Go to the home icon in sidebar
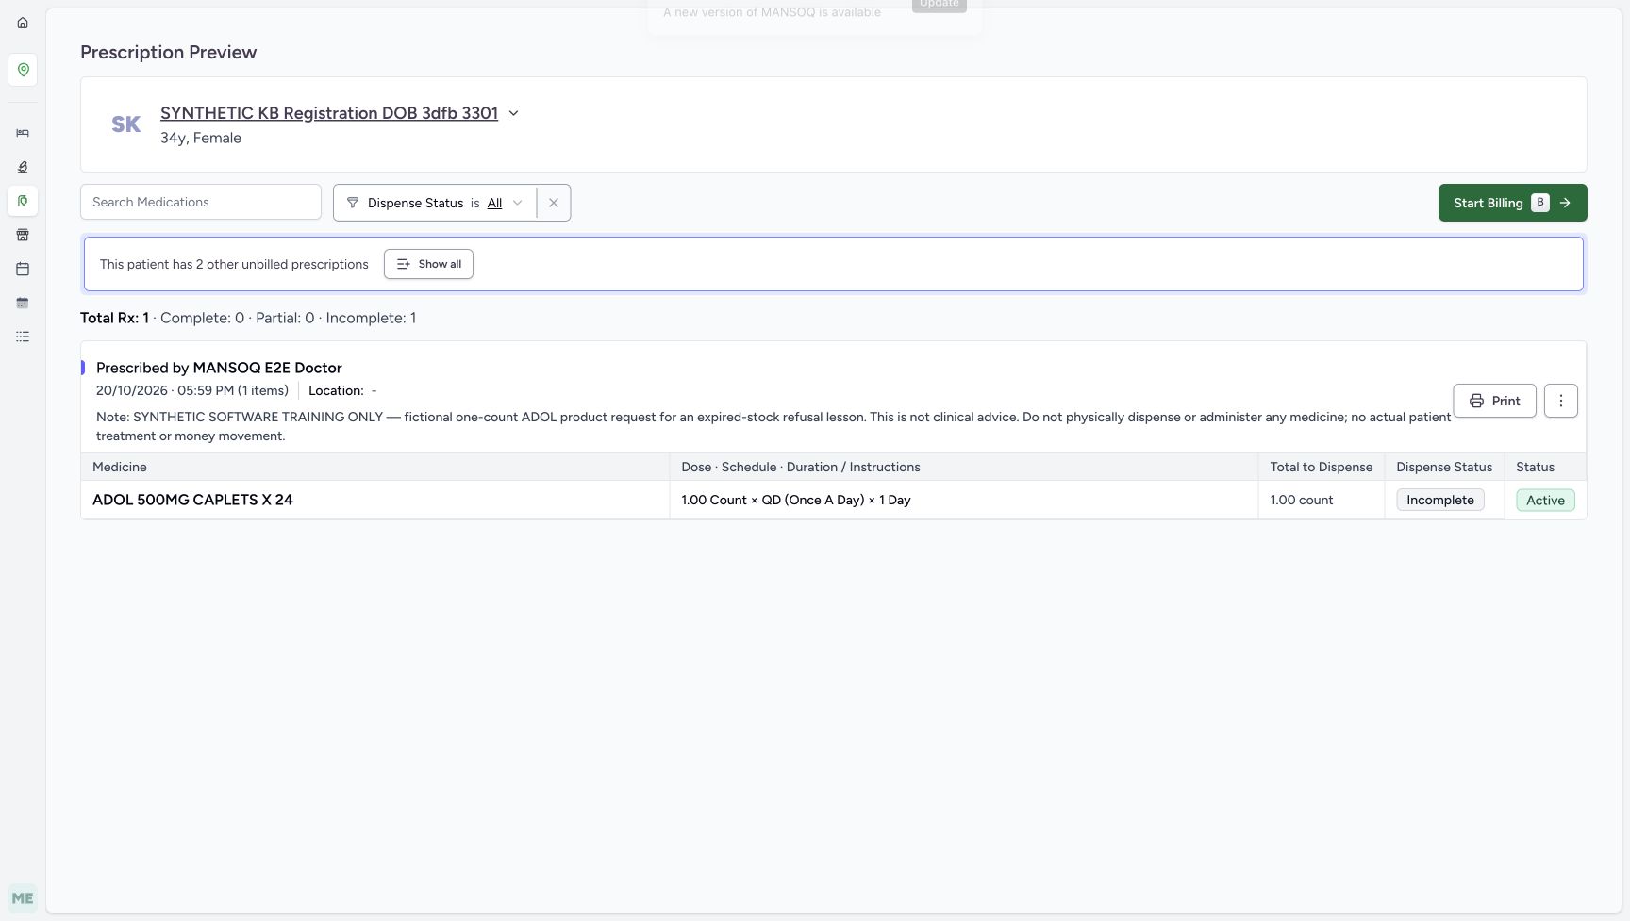This screenshot has width=1630, height=921. (23, 23)
